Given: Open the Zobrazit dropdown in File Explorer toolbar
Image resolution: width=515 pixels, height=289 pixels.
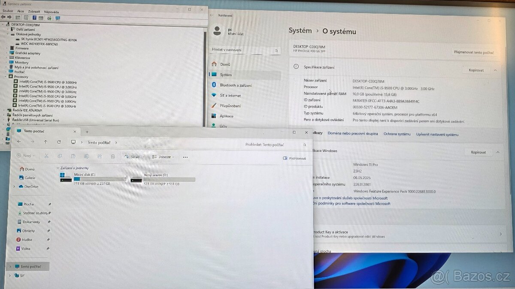Looking at the screenshot, I should 163,157.
